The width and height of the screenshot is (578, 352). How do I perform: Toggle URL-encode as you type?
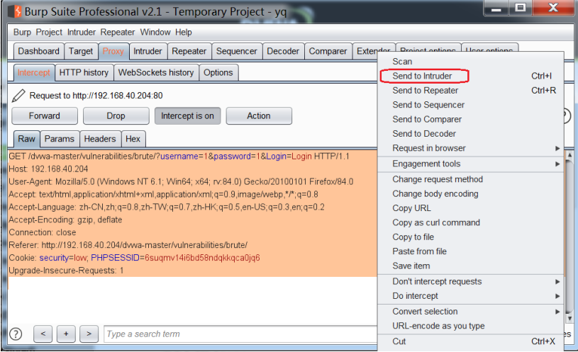tap(471, 326)
